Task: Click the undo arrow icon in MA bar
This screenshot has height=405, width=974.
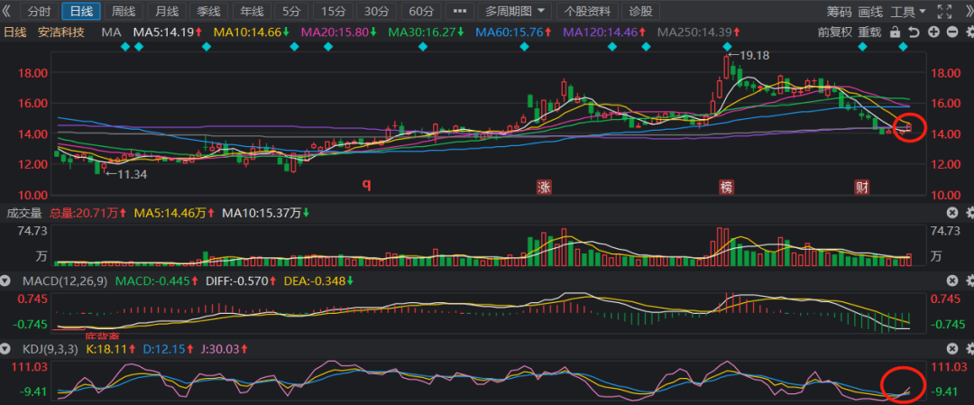Action: pyautogui.click(x=914, y=32)
